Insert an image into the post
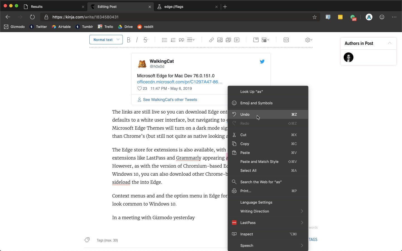The height and width of the screenshot is (251, 402). [x=220, y=40]
